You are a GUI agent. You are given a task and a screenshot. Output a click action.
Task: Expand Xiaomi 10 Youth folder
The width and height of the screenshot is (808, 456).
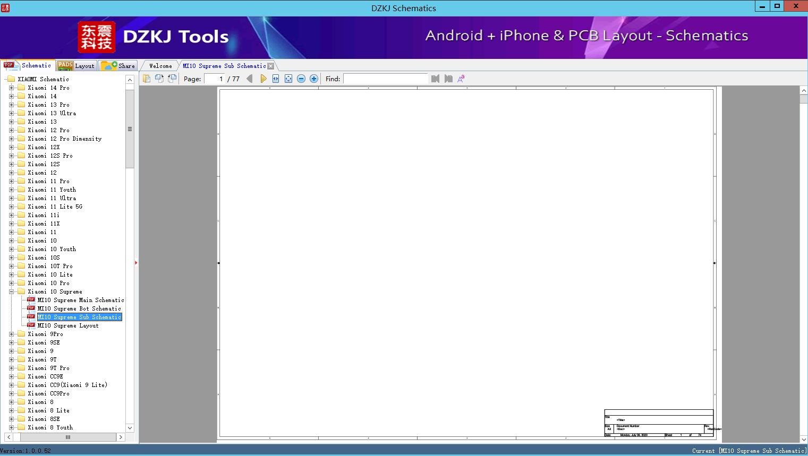(11, 249)
